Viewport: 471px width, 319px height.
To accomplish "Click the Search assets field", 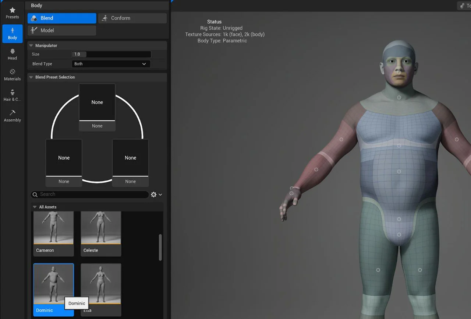I will coord(90,194).
